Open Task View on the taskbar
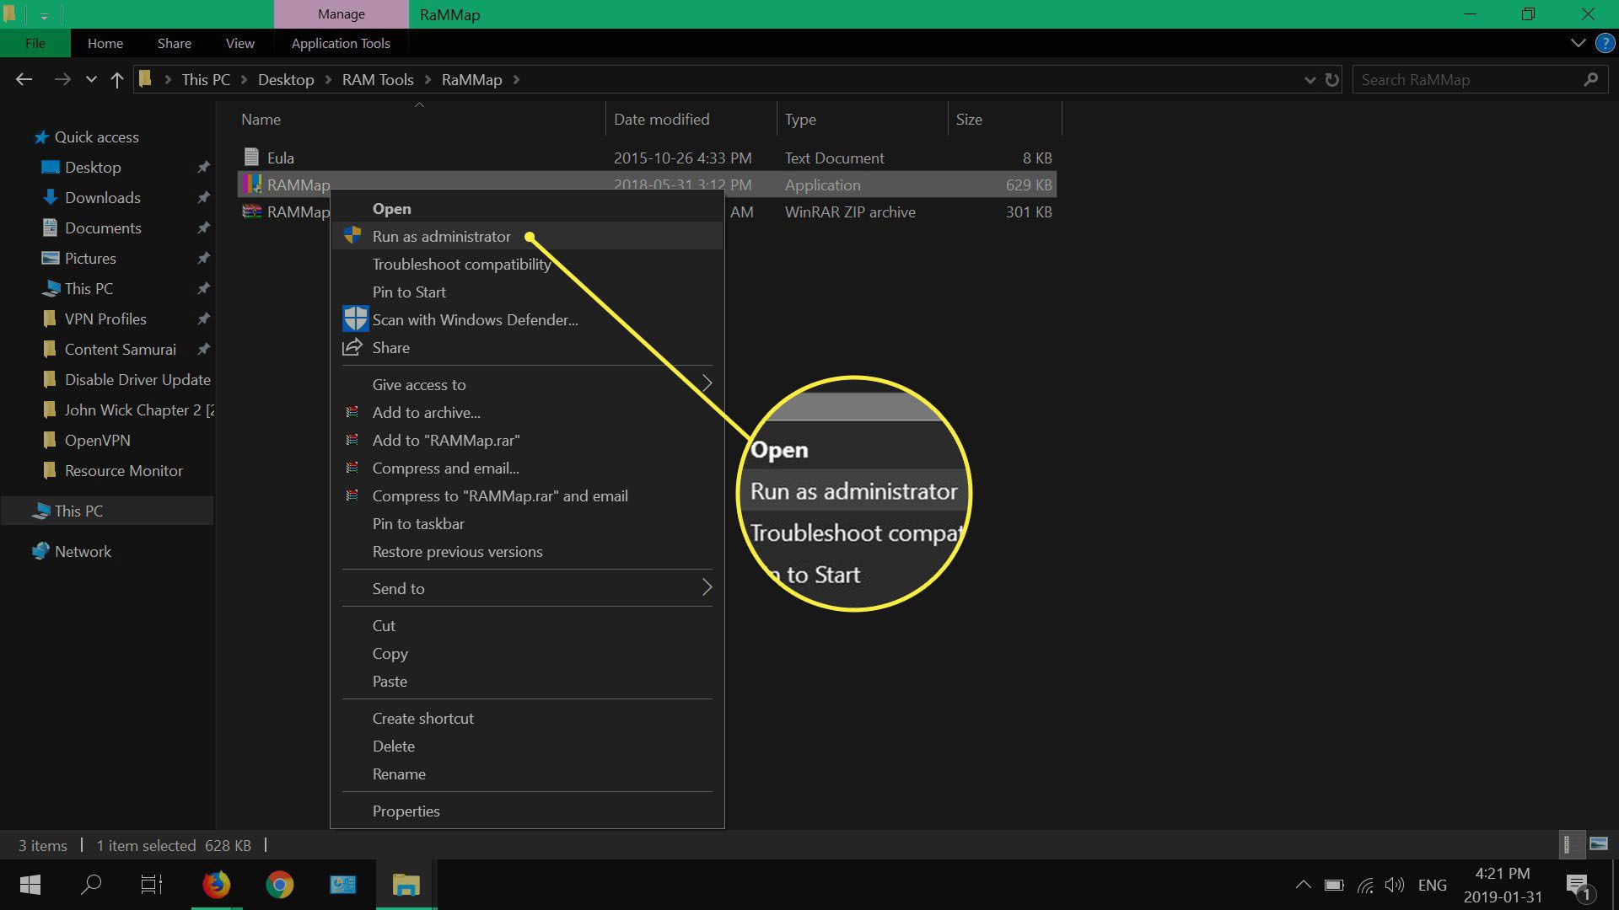The width and height of the screenshot is (1619, 910). click(152, 885)
